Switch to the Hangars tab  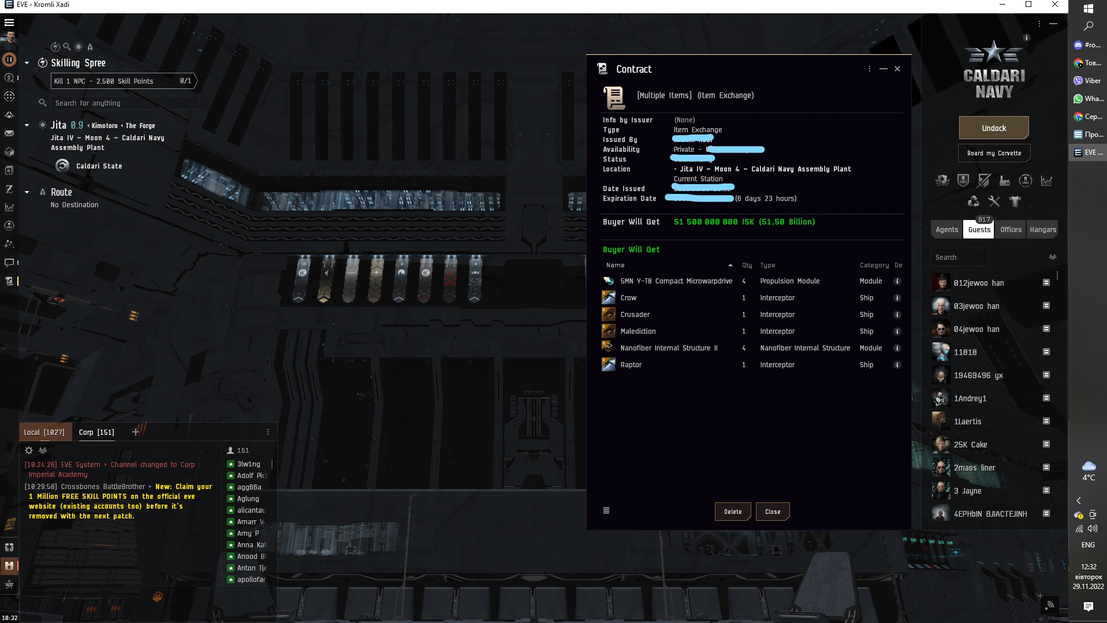[1043, 229]
